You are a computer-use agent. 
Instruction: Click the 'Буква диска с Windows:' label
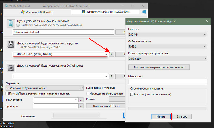[101, 88]
